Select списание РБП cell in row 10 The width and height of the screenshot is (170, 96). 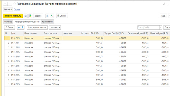[x=53, y=80]
